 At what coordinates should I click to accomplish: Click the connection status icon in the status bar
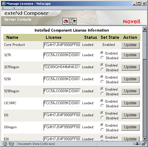137,144
